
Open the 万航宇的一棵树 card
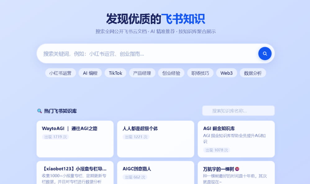tap(236, 173)
